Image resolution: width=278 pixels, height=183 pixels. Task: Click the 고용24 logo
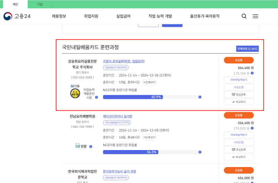(x=17, y=16)
